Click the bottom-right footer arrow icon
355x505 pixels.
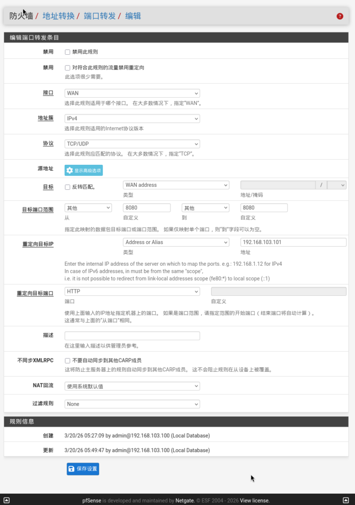click(346, 500)
